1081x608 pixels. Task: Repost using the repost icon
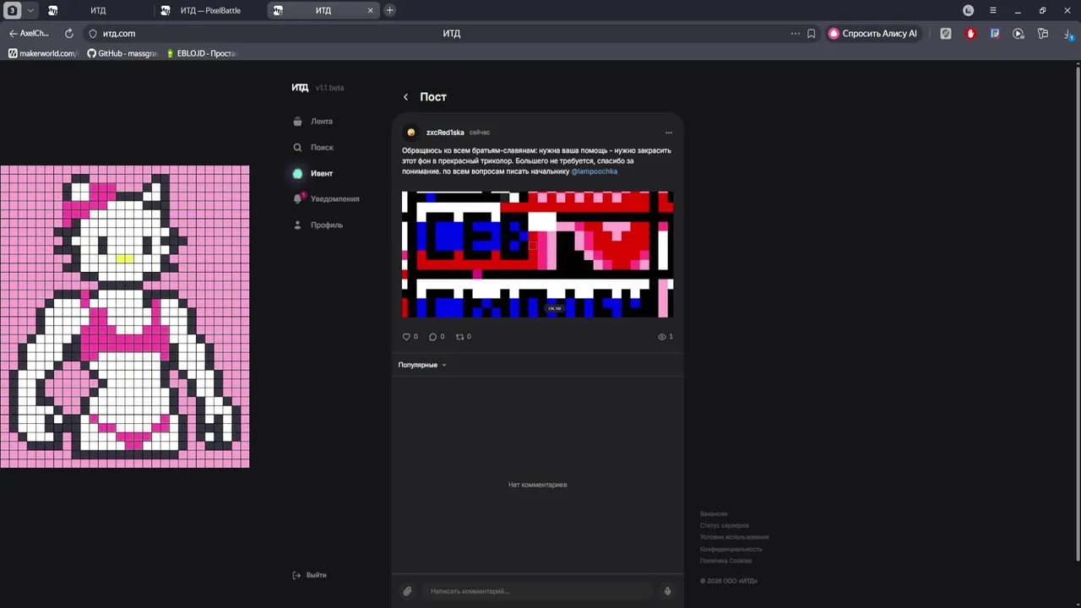point(460,337)
